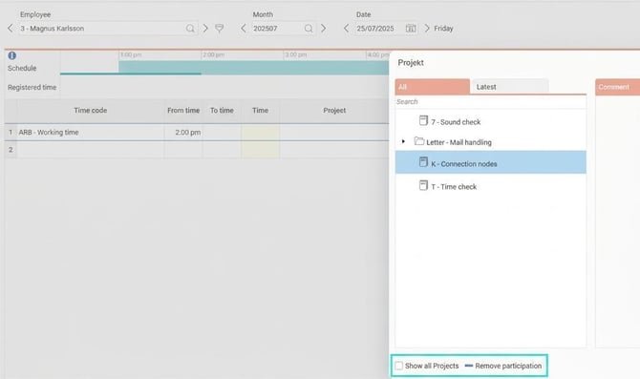Click the teal schedule bar

click(x=253, y=68)
